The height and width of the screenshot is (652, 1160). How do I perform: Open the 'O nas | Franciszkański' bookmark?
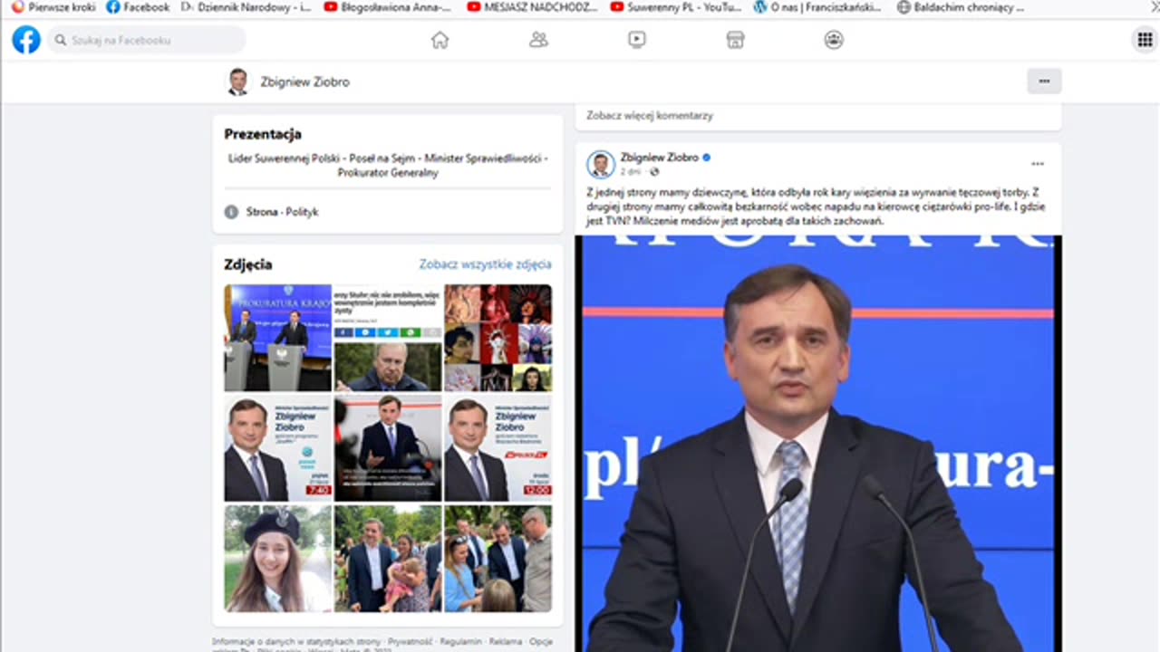[x=818, y=7]
